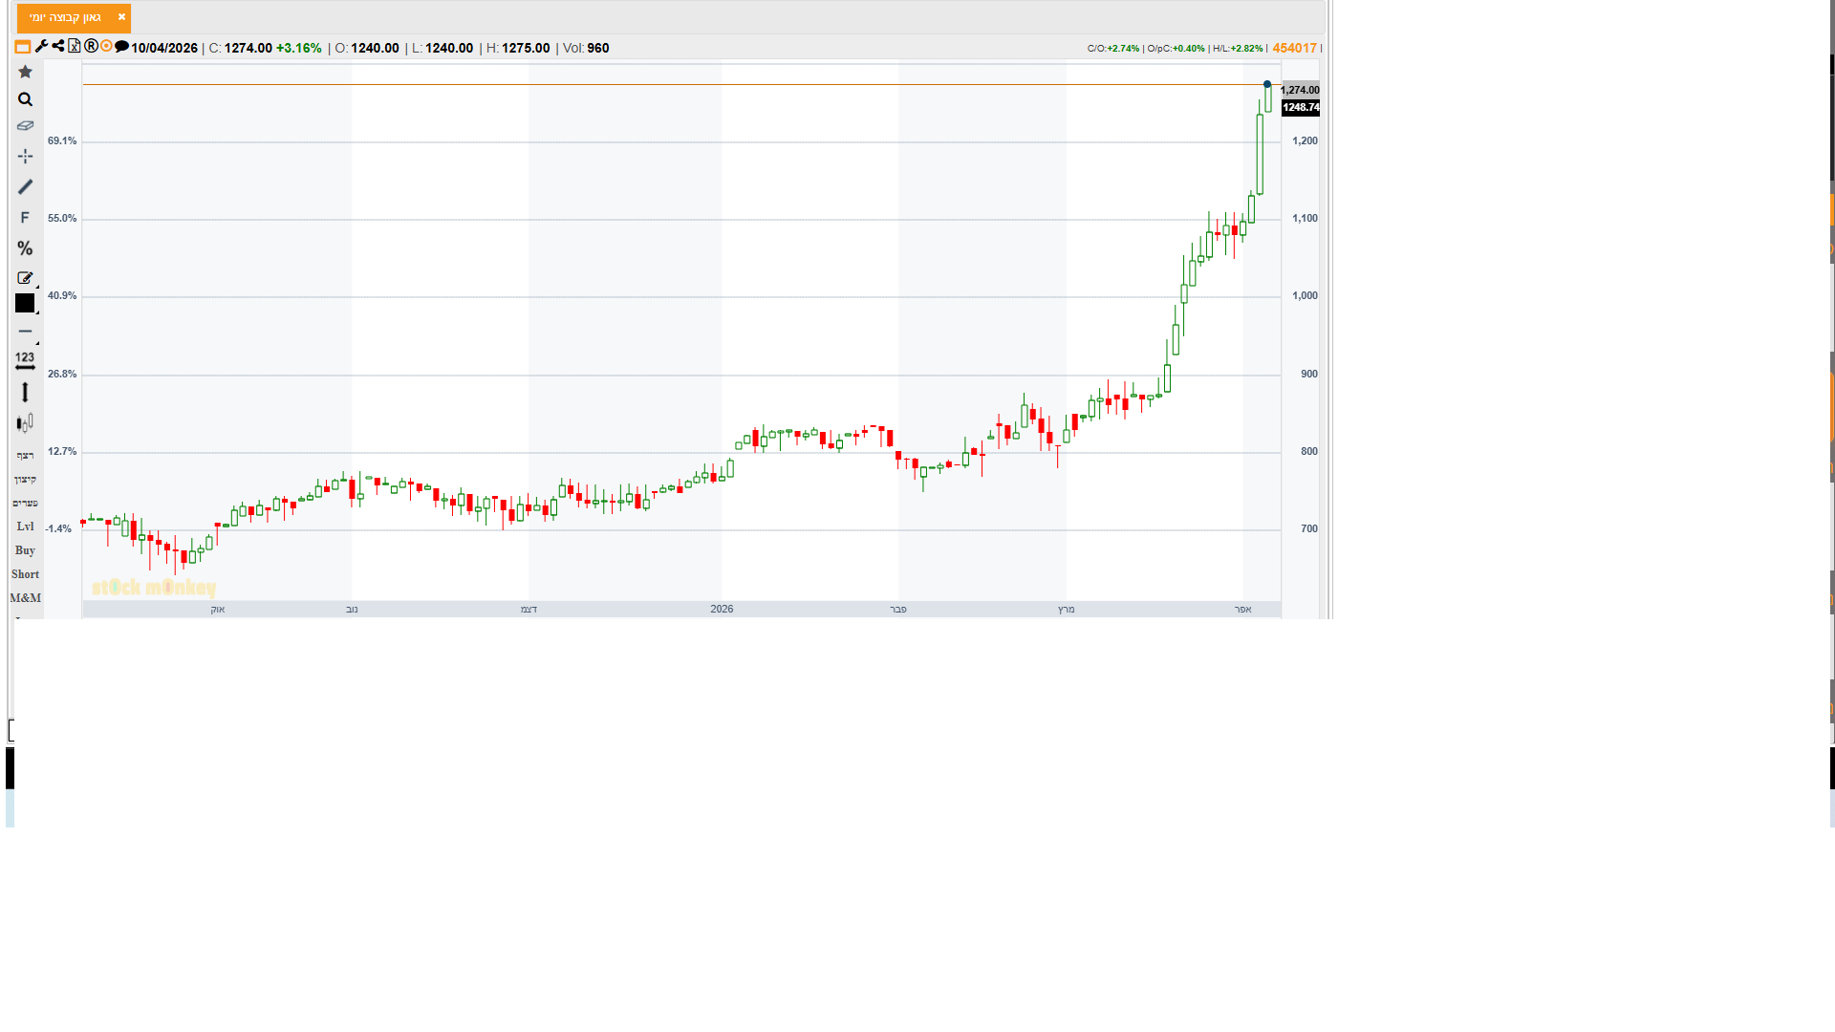This screenshot has width=1835, height=1032.
Task: Activate the crosshair cursor tool
Action: click(x=25, y=156)
